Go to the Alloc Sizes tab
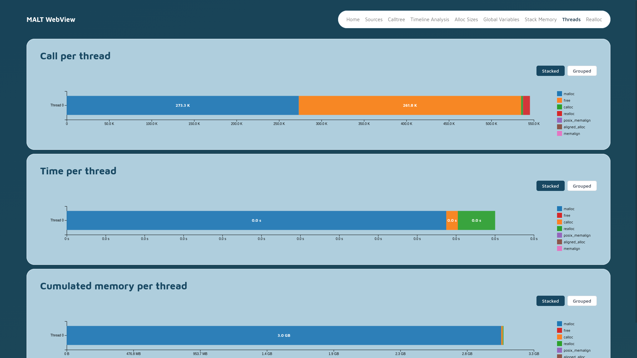Image resolution: width=637 pixels, height=358 pixels. 466,20
